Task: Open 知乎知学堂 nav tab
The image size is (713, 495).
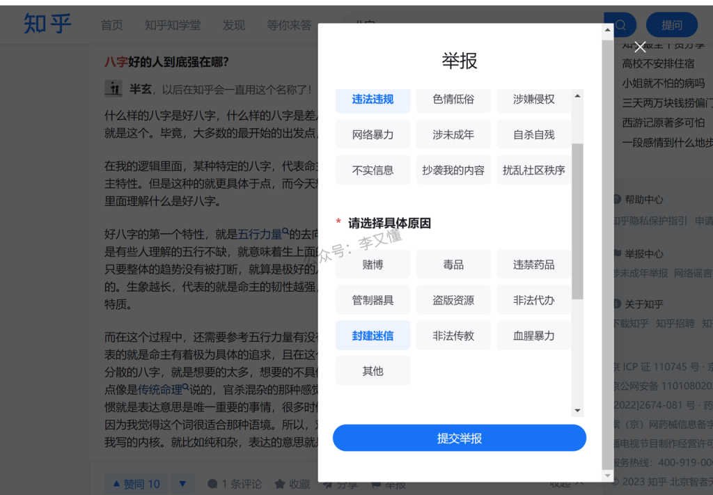Action: click(x=173, y=25)
